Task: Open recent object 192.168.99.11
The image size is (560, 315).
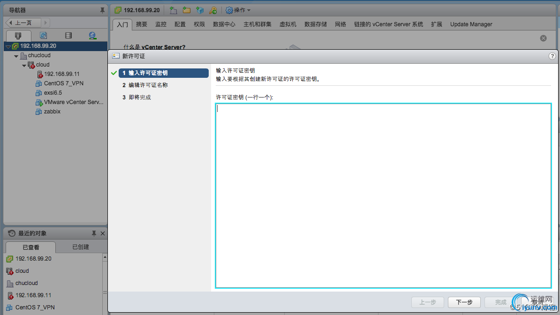Action: coord(33,295)
